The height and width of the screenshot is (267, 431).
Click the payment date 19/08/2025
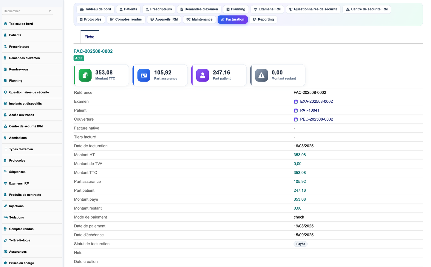pyautogui.click(x=304, y=226)
